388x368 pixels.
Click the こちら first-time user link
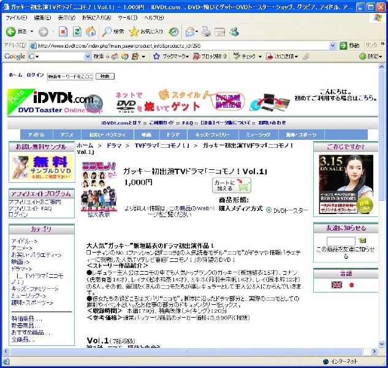[366, 98]
